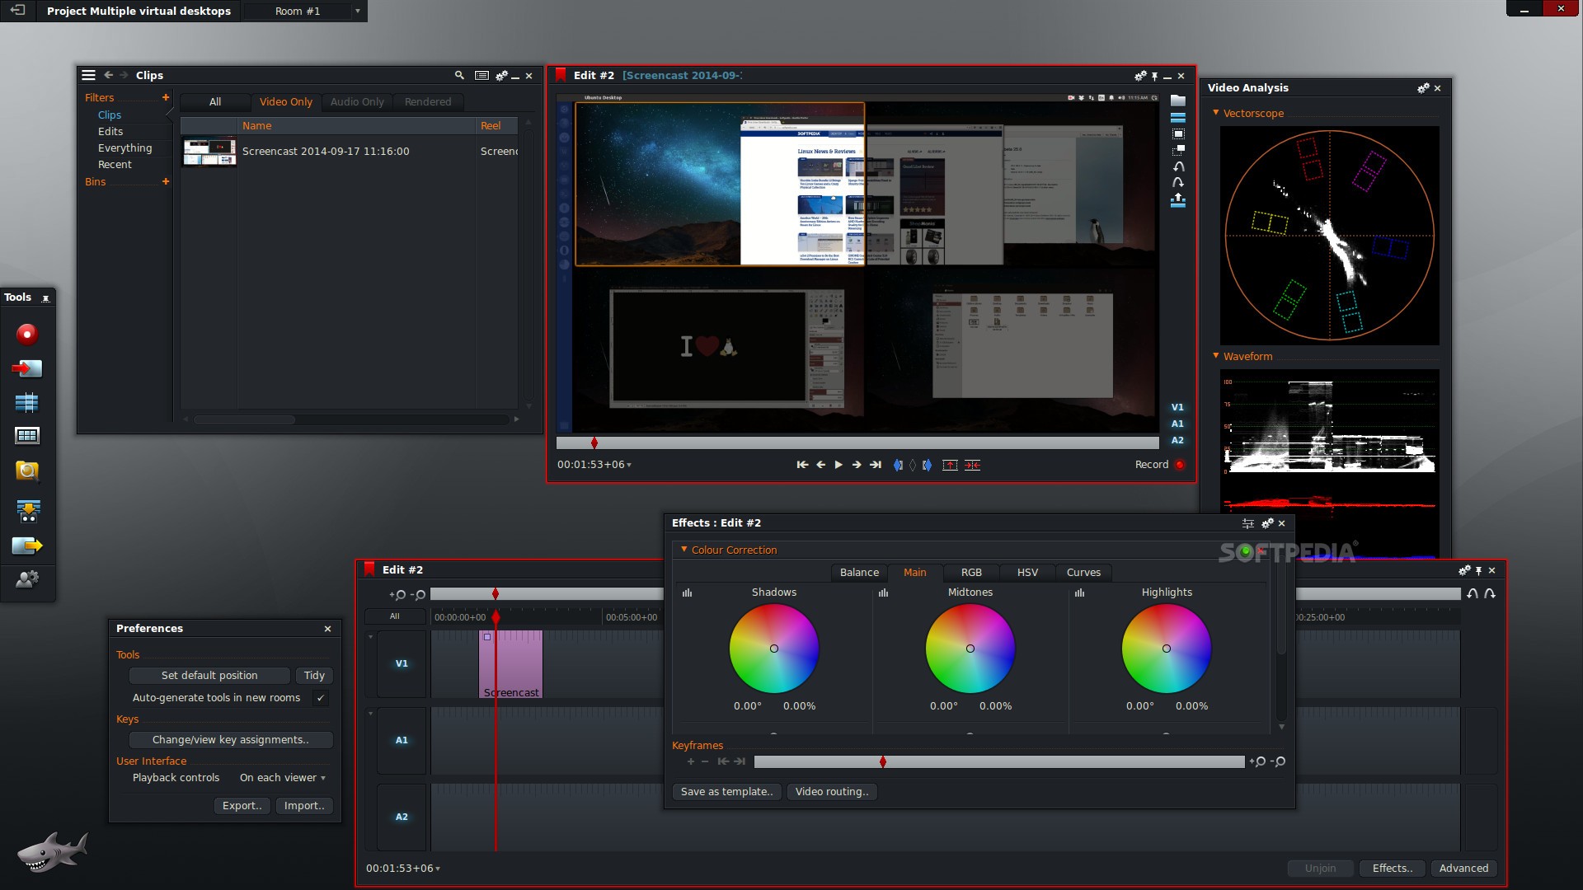Viewport: 1583px width, 890px height.
Task: Click Save as template.. button
Action: point(726,792)
